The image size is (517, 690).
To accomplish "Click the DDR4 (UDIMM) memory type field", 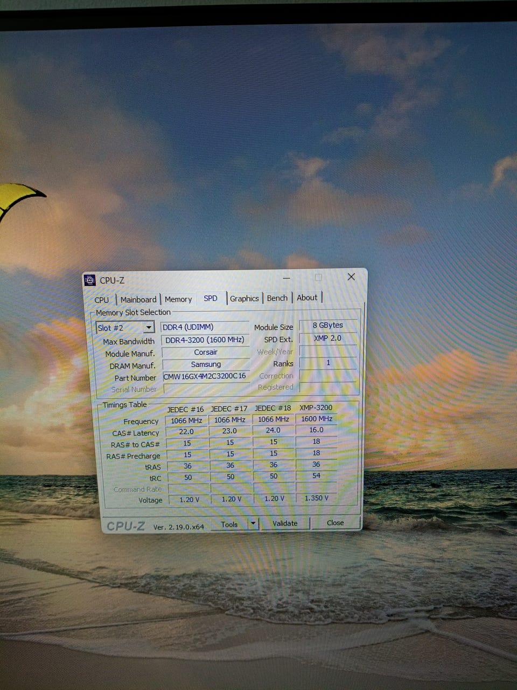I will (x=205, y=327).
